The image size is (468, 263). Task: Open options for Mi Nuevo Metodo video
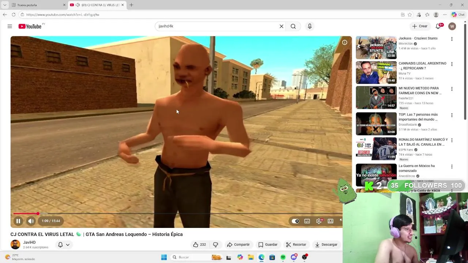coord(452,89)
